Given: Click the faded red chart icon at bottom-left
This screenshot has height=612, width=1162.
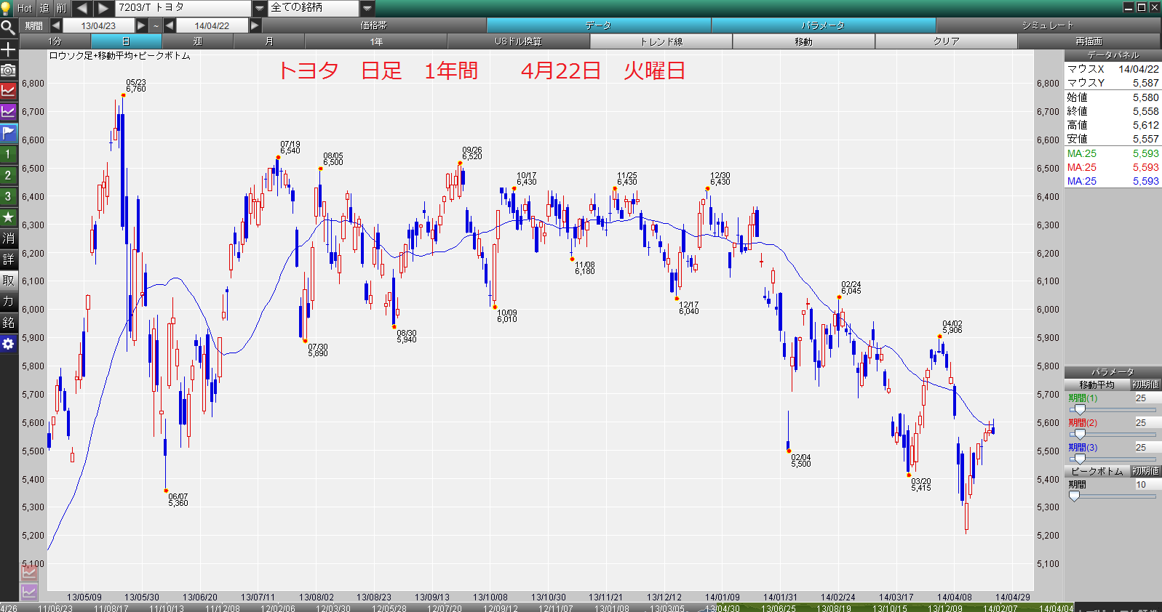Looking at the screenshot, I should [29, 573].
